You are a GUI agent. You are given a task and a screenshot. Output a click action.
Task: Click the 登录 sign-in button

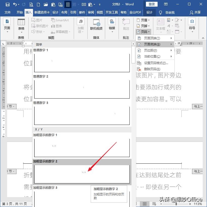click(151, 4)
